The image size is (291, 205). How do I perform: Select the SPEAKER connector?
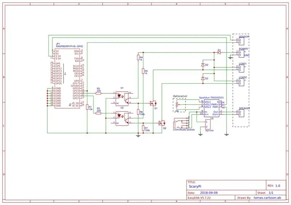(x=242, y=113)
